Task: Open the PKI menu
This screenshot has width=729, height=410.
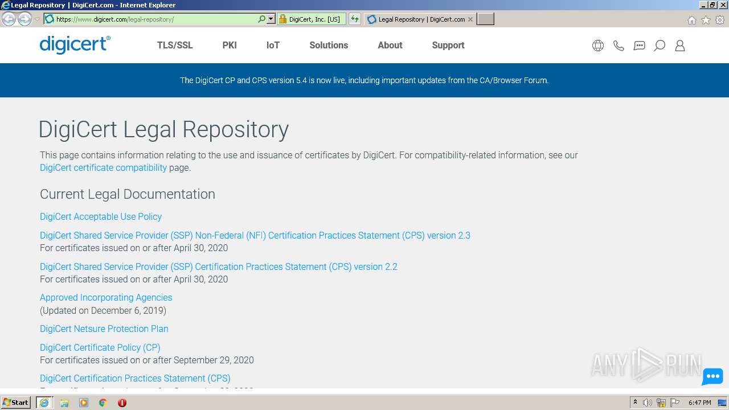Action: point(230,45)
